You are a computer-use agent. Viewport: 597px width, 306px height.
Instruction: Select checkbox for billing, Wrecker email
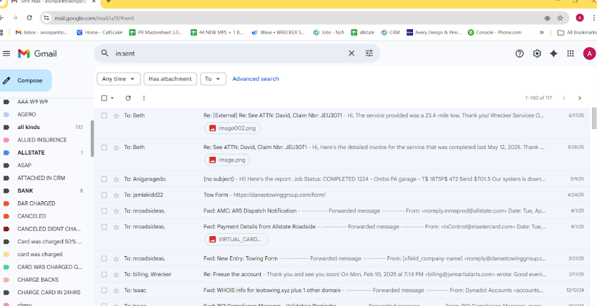pyautogui.click(x=104, y=274)
